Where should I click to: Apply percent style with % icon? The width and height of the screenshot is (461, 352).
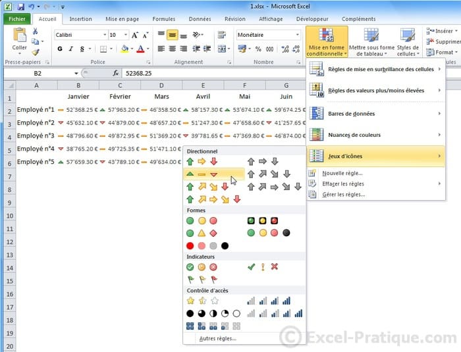tap(258, 49)
